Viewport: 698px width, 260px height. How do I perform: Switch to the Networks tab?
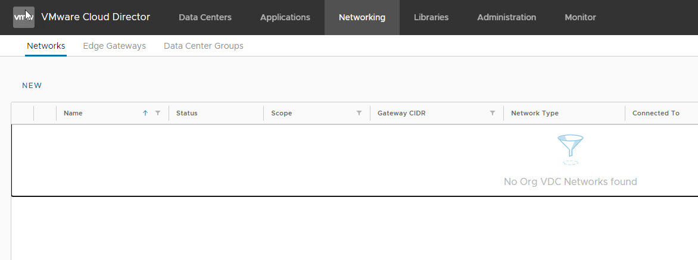click(x=46, y=46)
